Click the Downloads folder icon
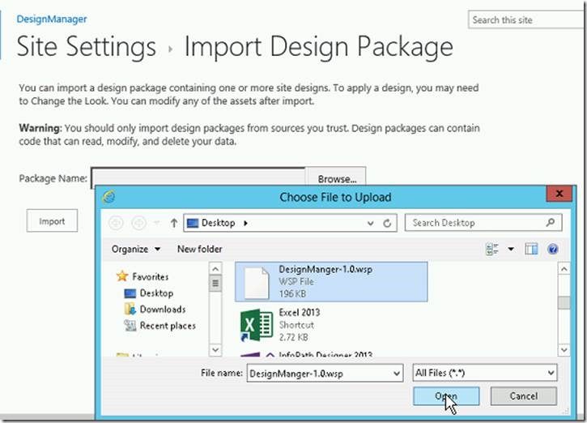Viewport: 587px width, 423px height. 130,309
